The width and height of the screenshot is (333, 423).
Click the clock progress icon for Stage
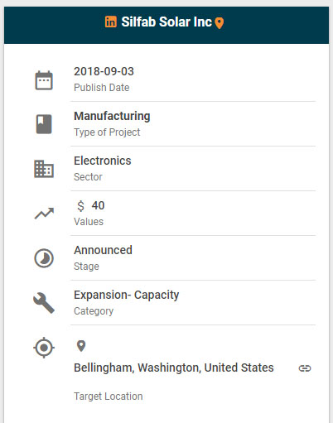44,258
